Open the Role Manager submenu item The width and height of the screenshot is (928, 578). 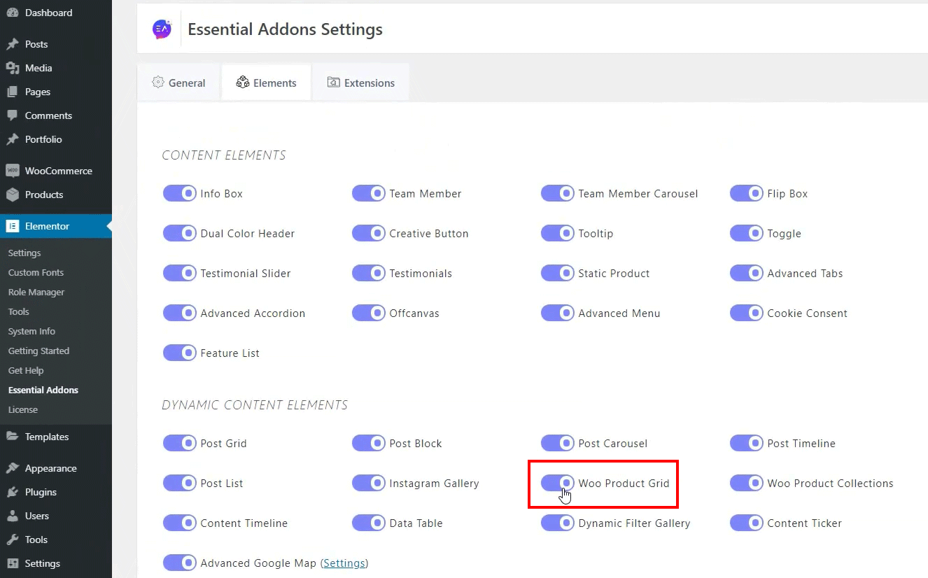point(36,292)
